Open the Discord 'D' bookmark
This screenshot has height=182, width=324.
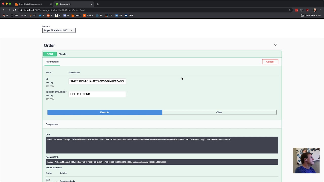point(66,15)
